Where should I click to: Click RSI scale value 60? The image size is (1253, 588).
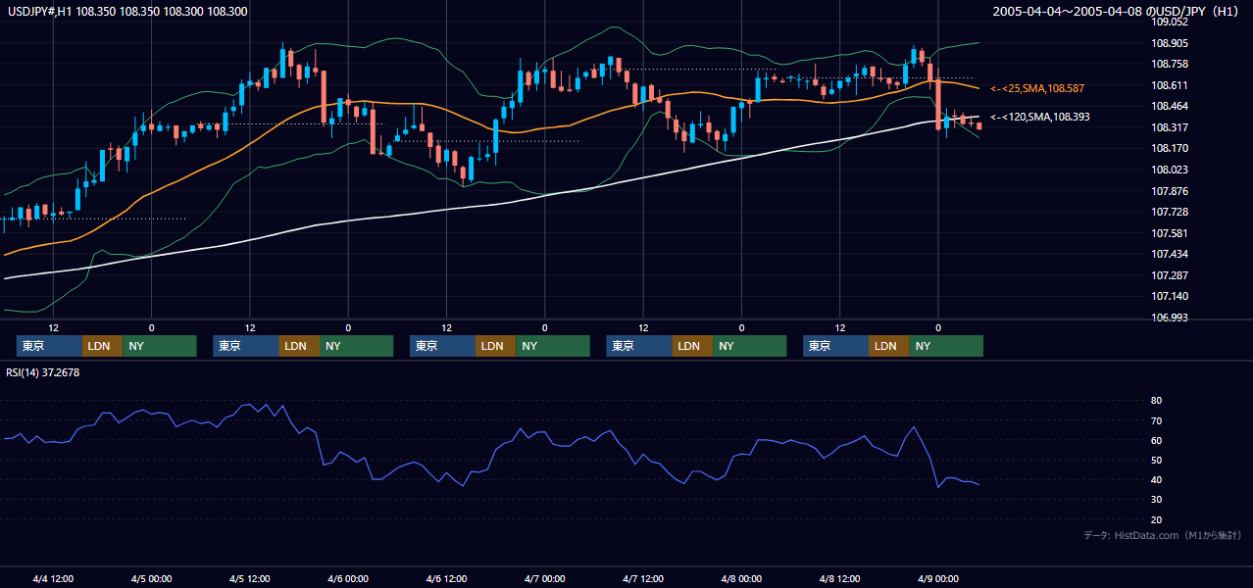(1156, 440)
